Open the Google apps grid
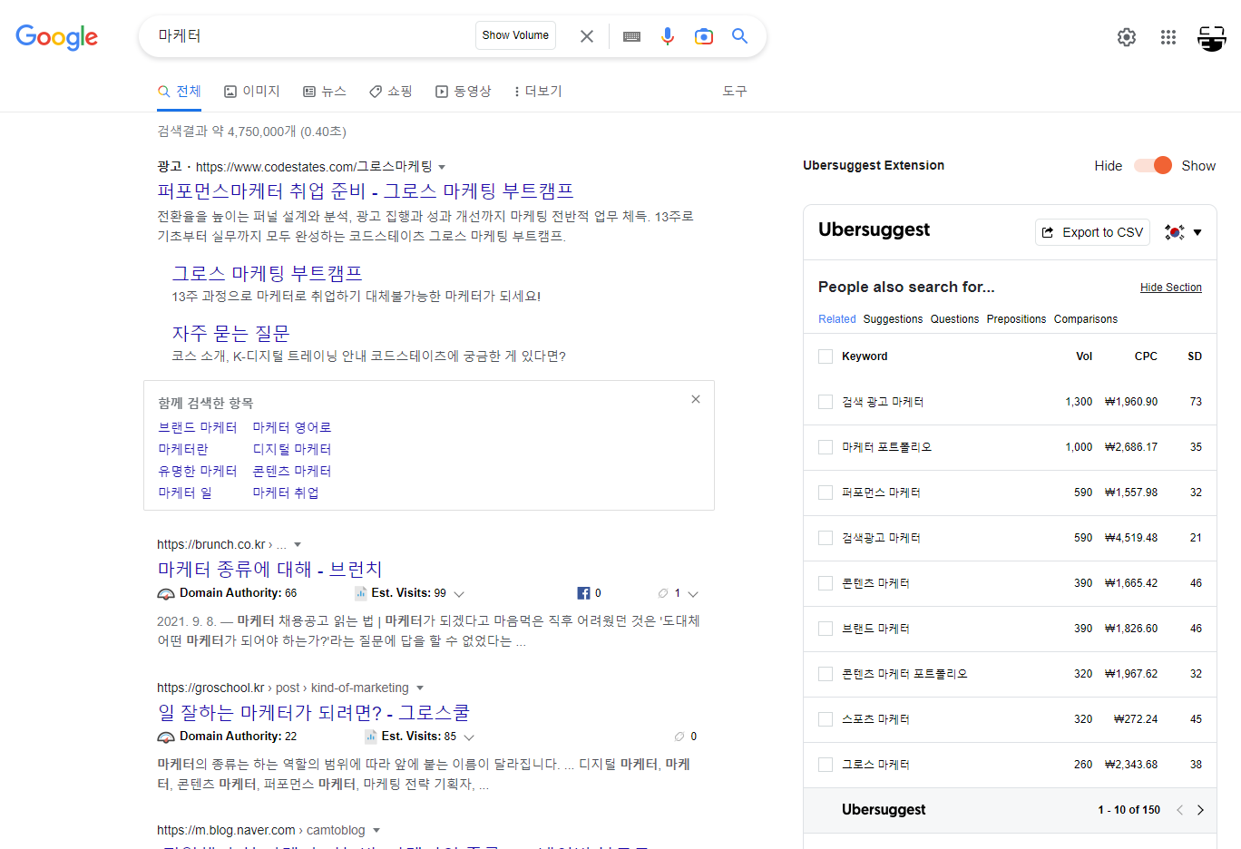This screenshot has width=1241, height=849. [1168, 37]
